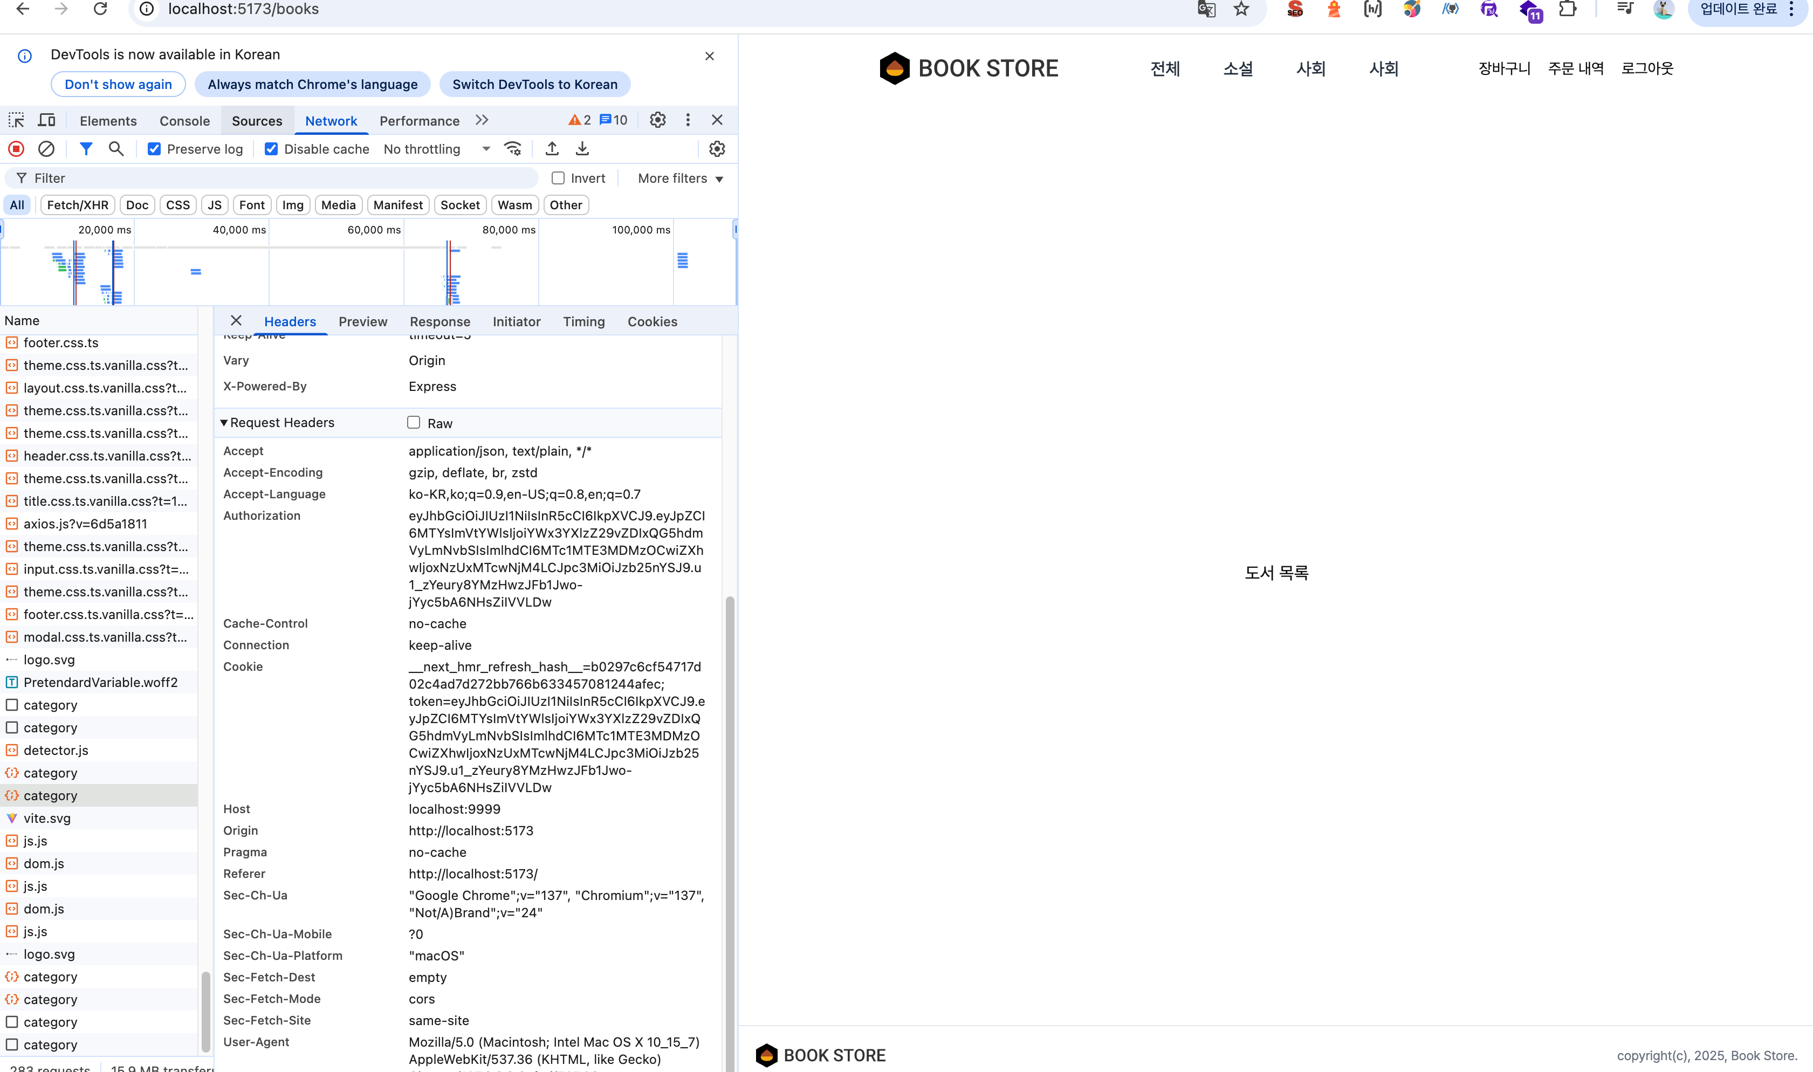Show more DevTools tabs via the chevron
The image size is (1813, 1072).
[482, 120]
